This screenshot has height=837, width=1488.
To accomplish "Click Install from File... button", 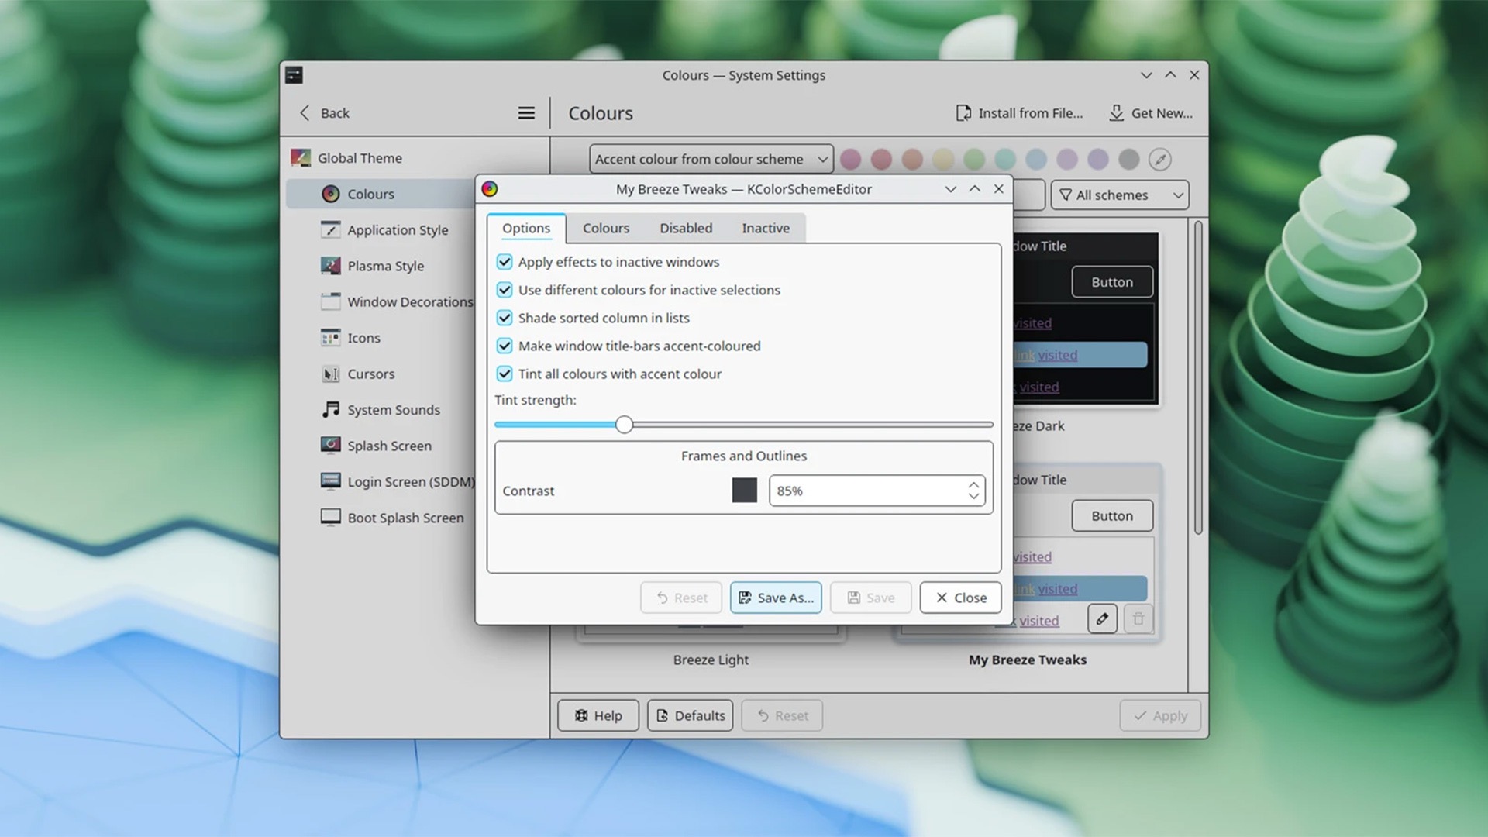I will tap(1019, 113).
